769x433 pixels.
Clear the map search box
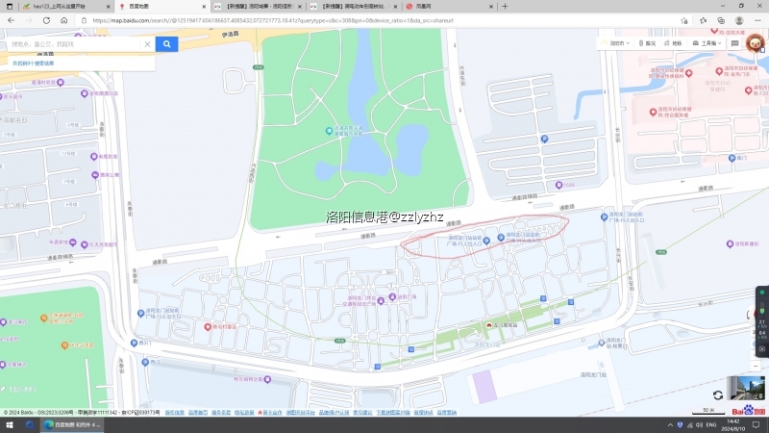147,44
